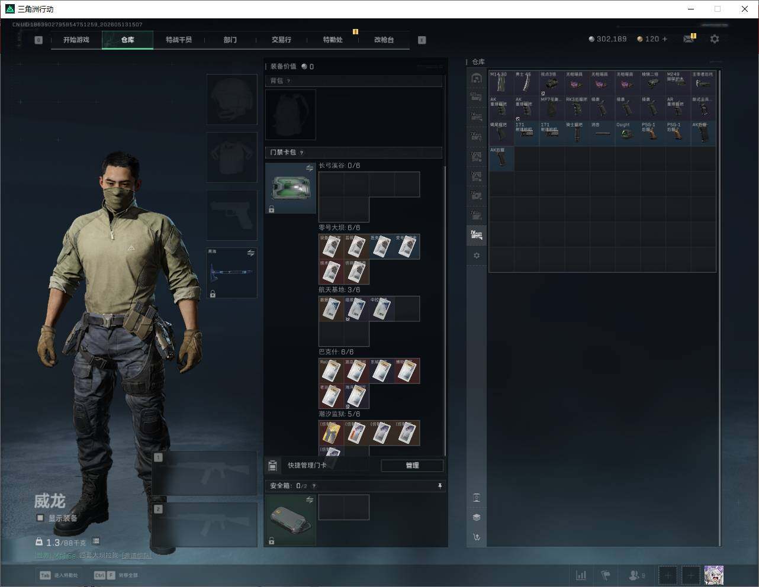
Task: Click the stacked layers icon in the stash sidebar
Action: [x=477, y=517]
